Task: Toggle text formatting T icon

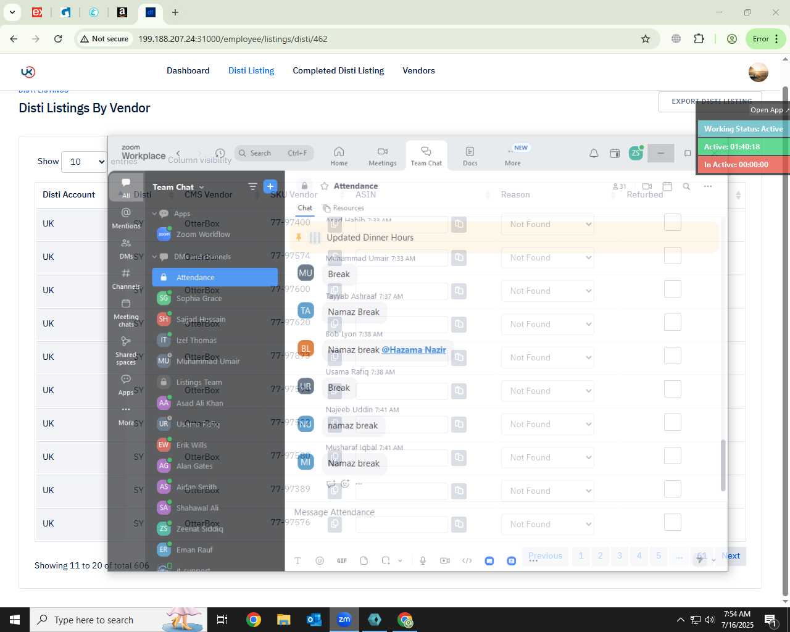Action: [297, 560]
